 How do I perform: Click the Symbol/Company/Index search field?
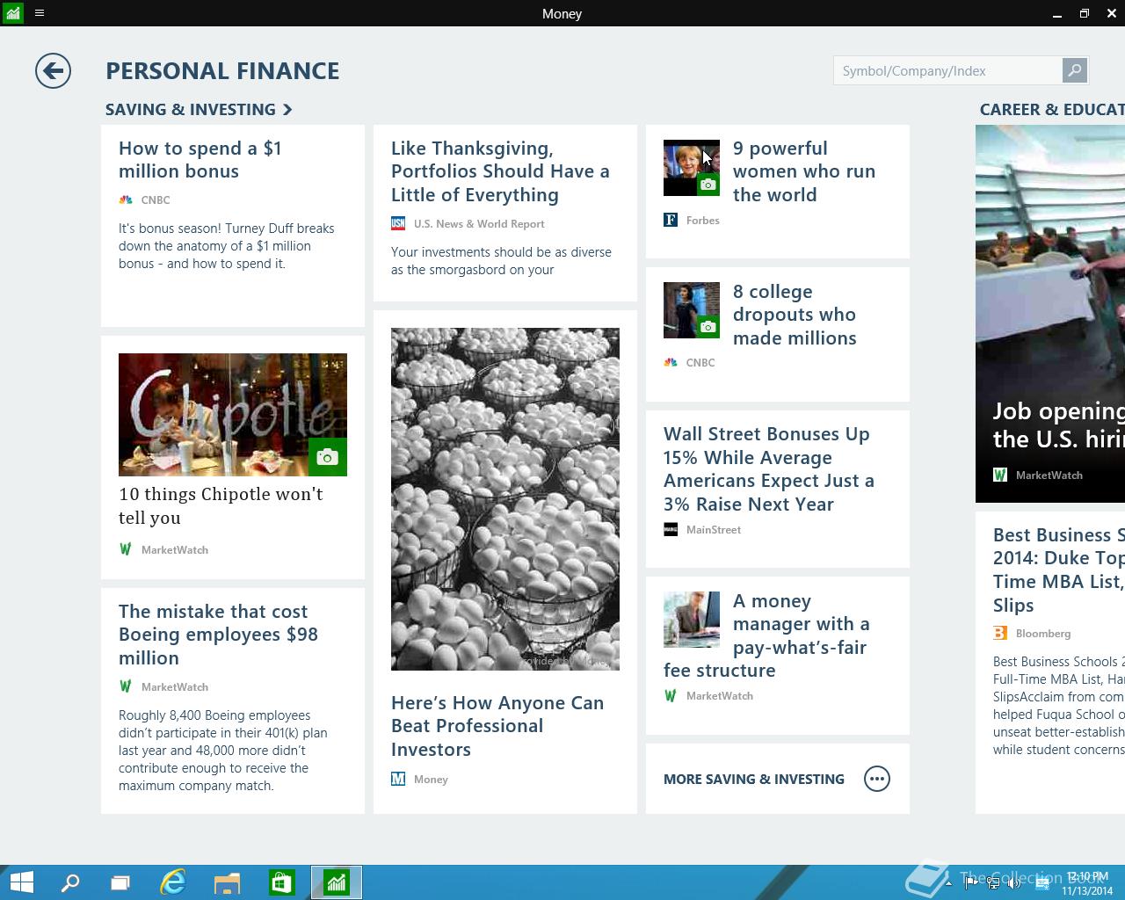point(947,70)
